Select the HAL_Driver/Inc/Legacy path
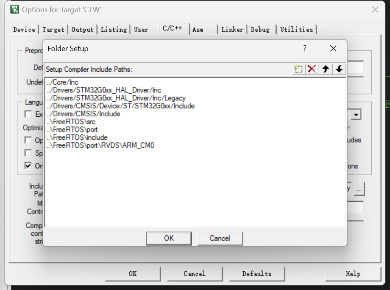The width and height of the screenshot is (390, 290). (x=116, y=98)
